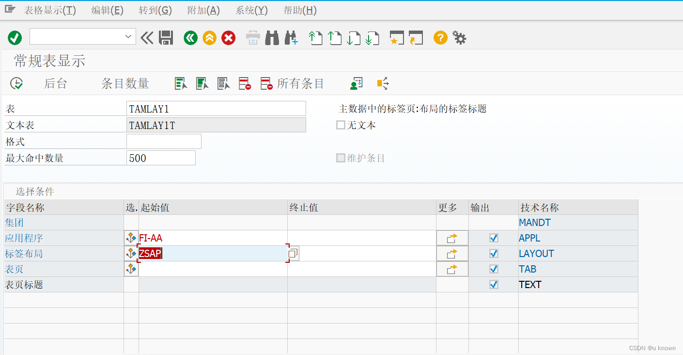Click the green checkmark Enter icon

[15, 37]
